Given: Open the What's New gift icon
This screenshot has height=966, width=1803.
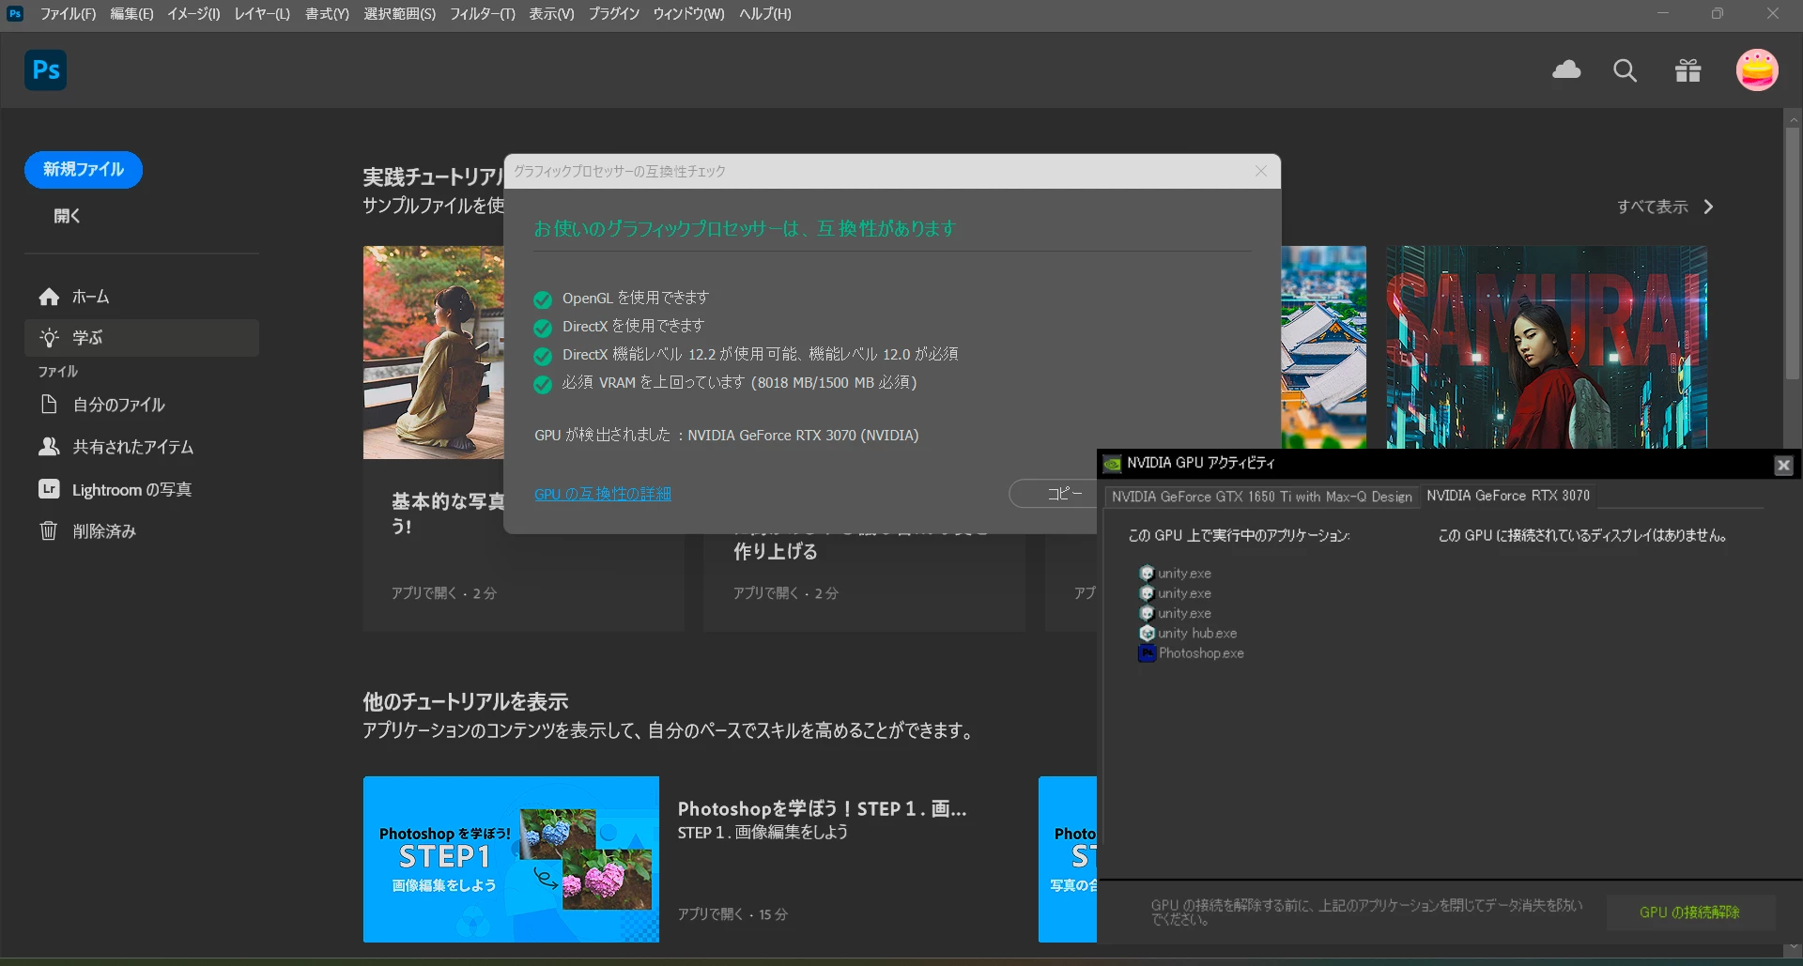Looking at the screenshot, I should (x=1687, y=70).
